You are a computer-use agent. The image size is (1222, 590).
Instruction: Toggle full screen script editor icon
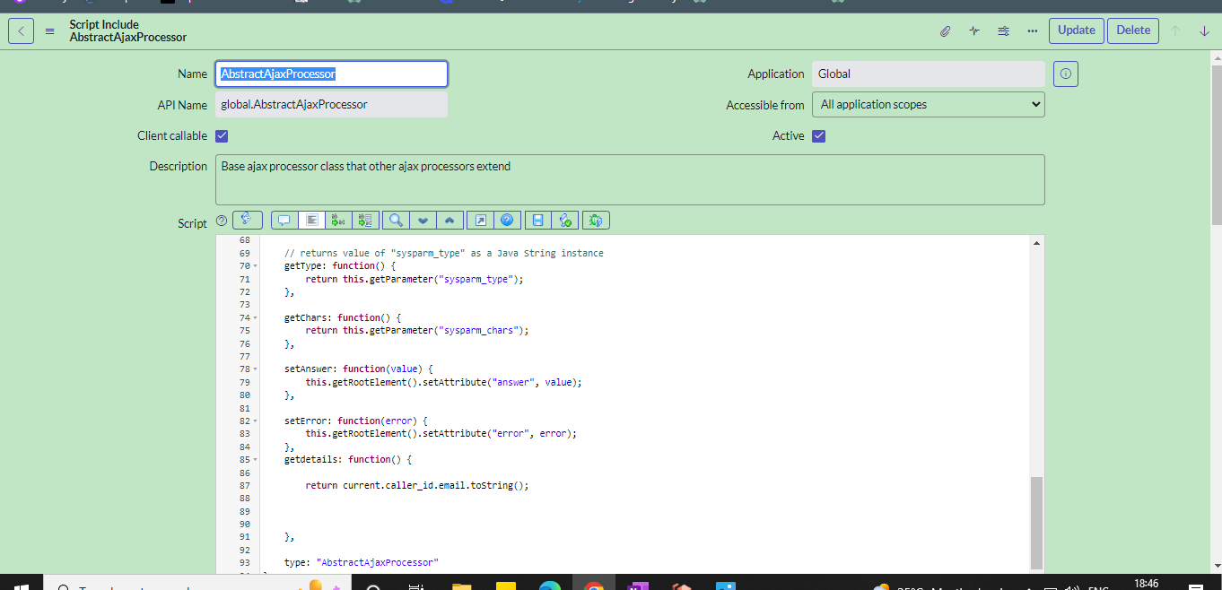[480, 220]
